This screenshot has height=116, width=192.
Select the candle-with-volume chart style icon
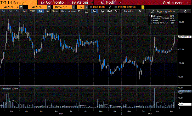[x=109, y=11]
